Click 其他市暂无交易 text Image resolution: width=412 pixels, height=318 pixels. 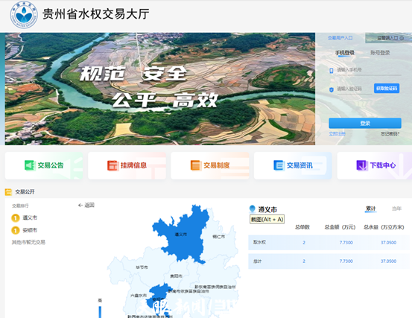tap(28, 242)
